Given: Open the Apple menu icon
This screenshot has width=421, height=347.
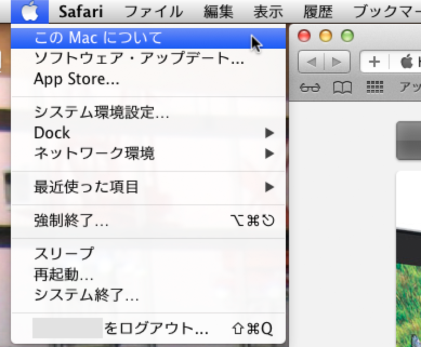Looking at the screenshot, I should (30, 11).
